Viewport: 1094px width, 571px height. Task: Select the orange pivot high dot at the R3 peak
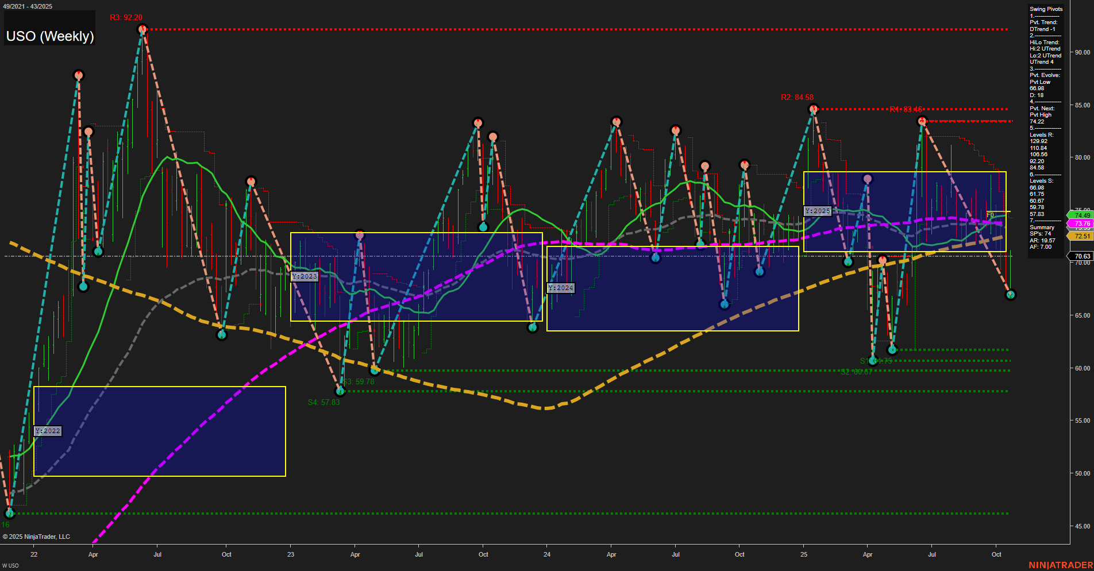point(142,28)
